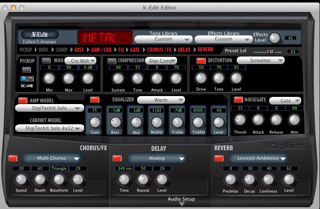Image resolution: width=320 pixels, height=209 pixels.
Task: Click the Chorus Waveform knob
Action: [x=59, y=180]
